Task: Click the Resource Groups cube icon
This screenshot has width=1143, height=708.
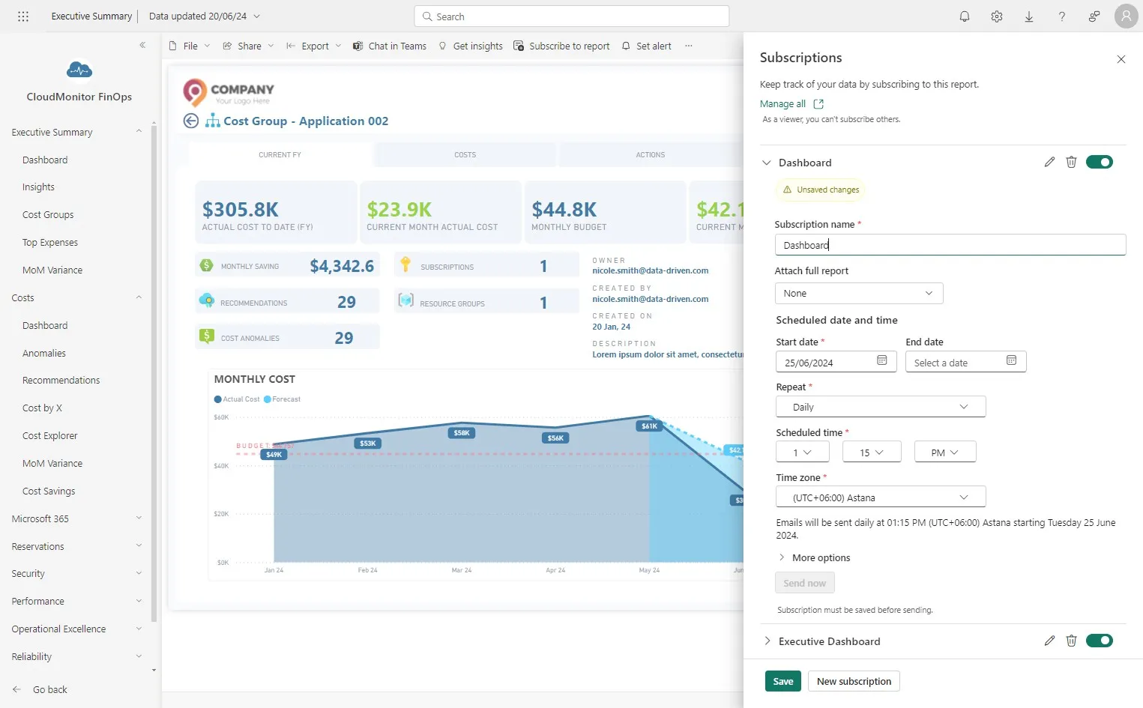Action: [x=406, y=300]
